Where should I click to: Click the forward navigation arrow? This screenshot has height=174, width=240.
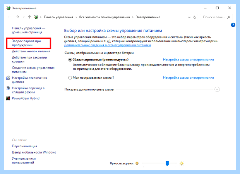coord(17,17)
